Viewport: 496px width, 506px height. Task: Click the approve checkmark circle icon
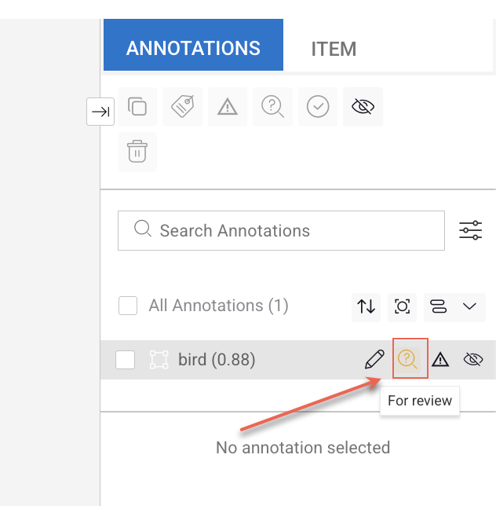pos(318,107)
